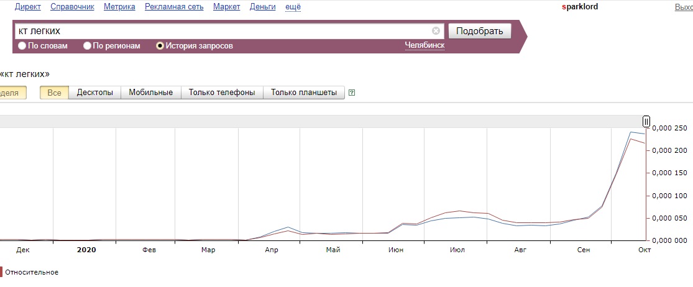Screen dimensions: 693x287
Task: Click the «Авг» month label
Action: point(521,250)
